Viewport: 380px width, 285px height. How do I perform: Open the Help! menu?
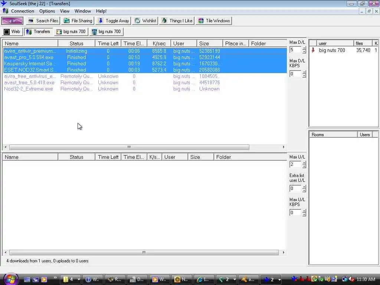coord(101,11)
